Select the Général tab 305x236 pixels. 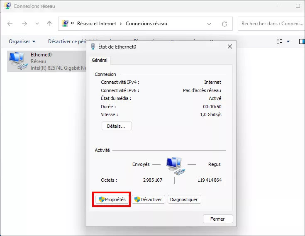(100, 60)
